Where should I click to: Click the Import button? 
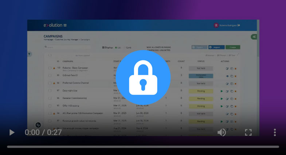coord(216,47)
